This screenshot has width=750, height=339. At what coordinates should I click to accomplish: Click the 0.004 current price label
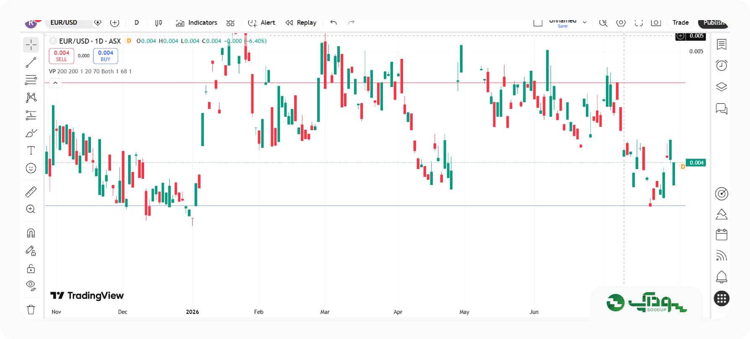click(x=696, y=163)
